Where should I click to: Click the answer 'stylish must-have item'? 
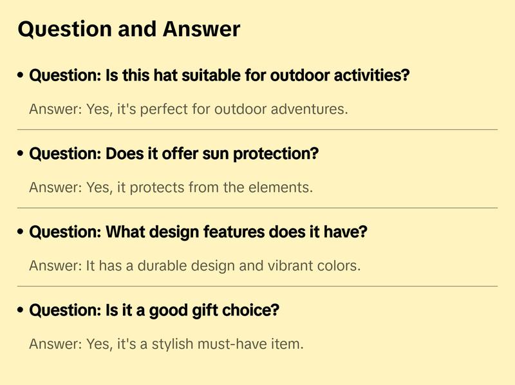166,344
